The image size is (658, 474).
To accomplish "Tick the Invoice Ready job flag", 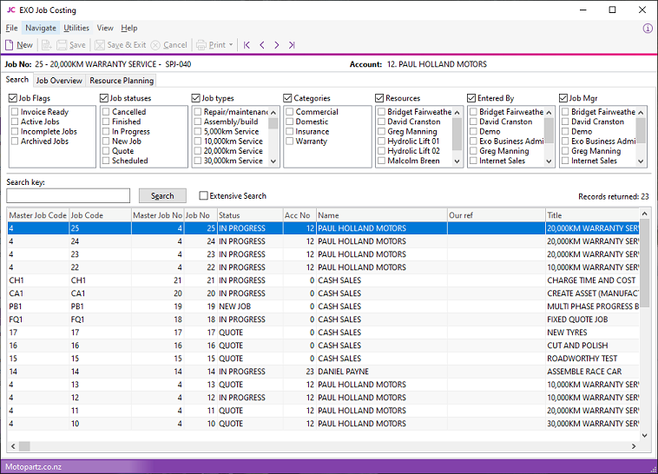I will click(x=15, y=112).
